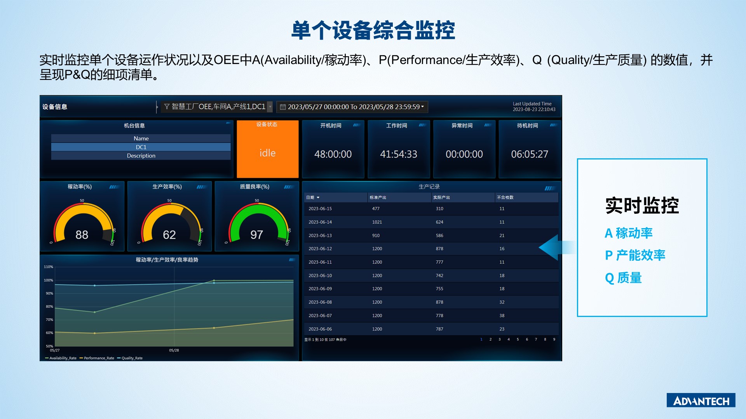Select the 2023-06-07 table row date

point(320,316)
